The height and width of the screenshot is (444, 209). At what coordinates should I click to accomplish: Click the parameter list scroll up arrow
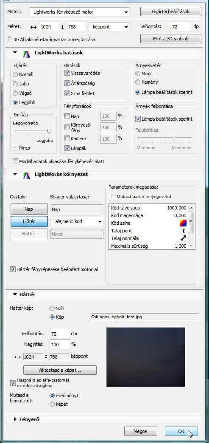click(192, 207)
